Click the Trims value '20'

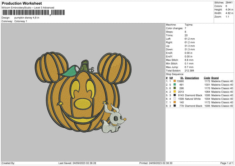click(x=186, y=35)
